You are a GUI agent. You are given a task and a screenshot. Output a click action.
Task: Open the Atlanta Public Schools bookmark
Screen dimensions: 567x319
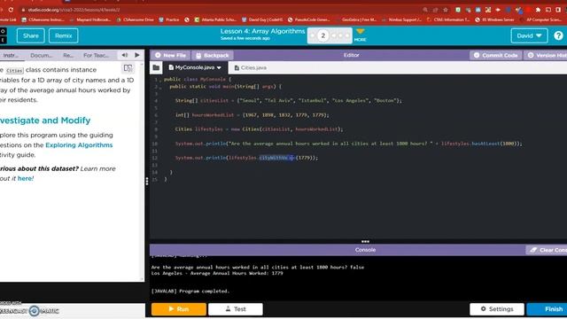click(215, 19)
